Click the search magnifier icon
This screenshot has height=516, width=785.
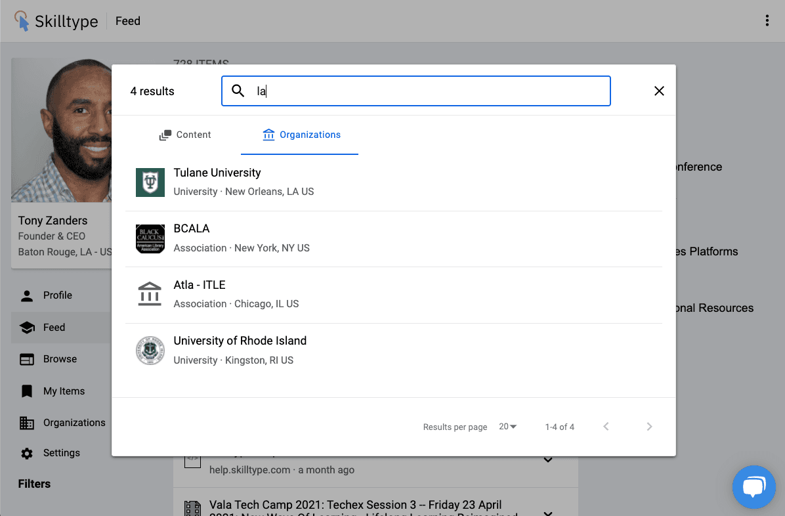(238, 91)
